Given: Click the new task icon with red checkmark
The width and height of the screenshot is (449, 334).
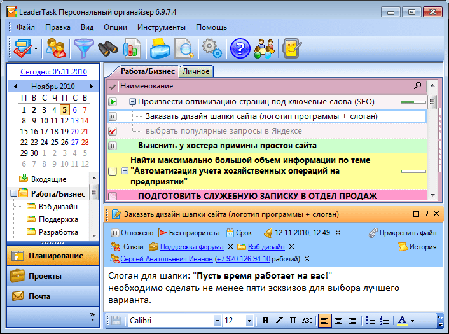Looking at the screenshot, I should [x=22, y=48].
